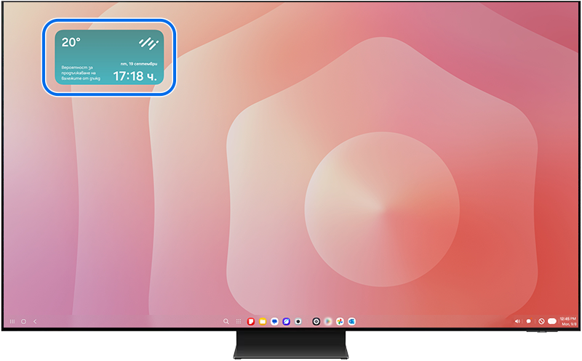Open the taskbar search magnifier
The image size is (582, 361).
[x=226, y=321]
